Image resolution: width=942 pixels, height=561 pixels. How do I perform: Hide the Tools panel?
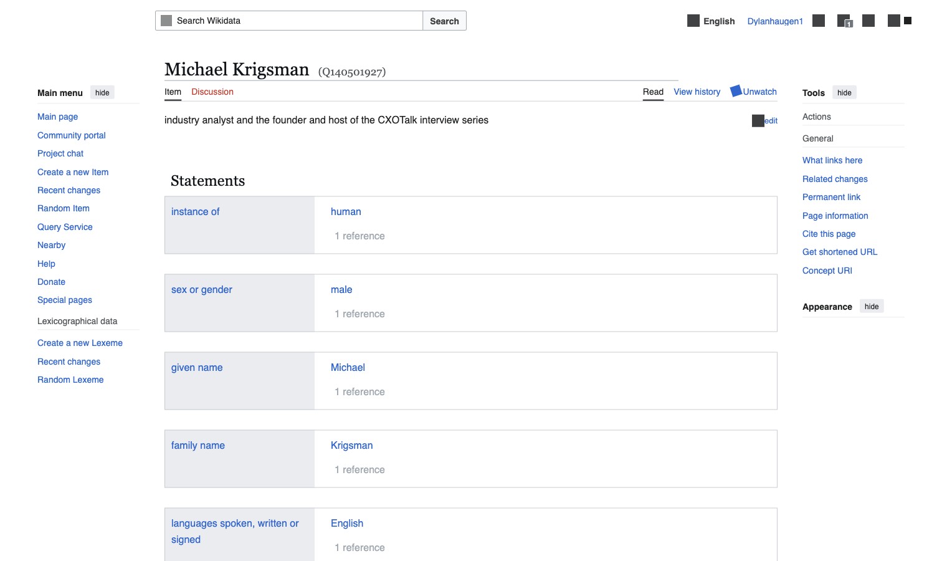pyautogui.click(x=844, y=93)
